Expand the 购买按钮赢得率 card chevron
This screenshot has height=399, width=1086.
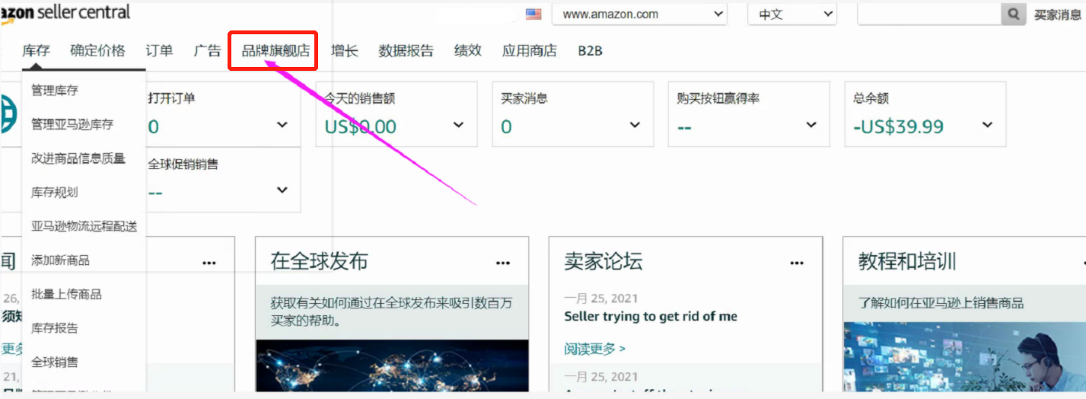tap(811, 125)
